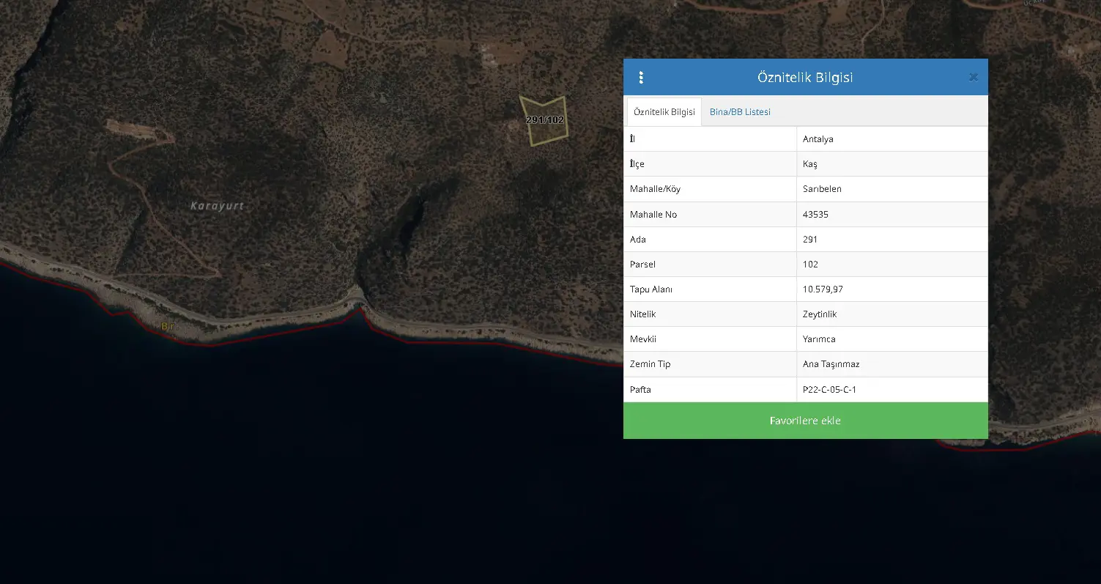
Task: Click the Yarımca Mevkii value
Action: click(x=819, y=339)
